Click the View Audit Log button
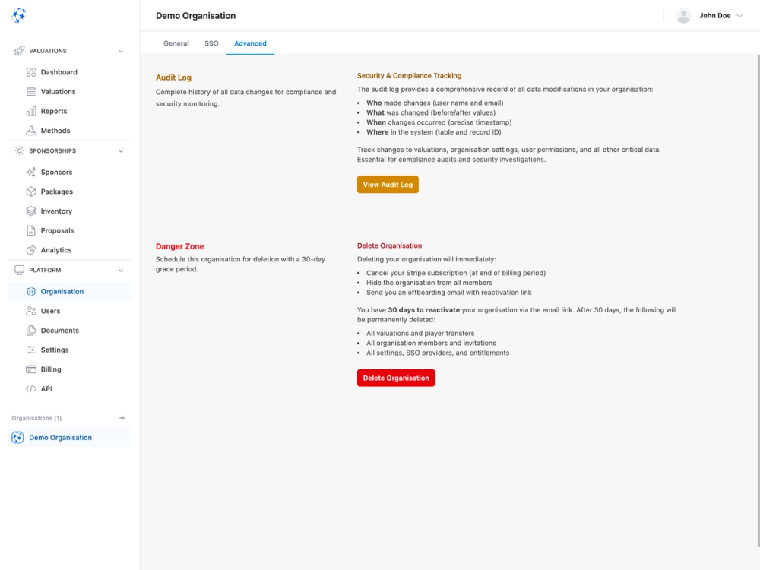The height and width of the screenshot is (570, 760). 388,185
